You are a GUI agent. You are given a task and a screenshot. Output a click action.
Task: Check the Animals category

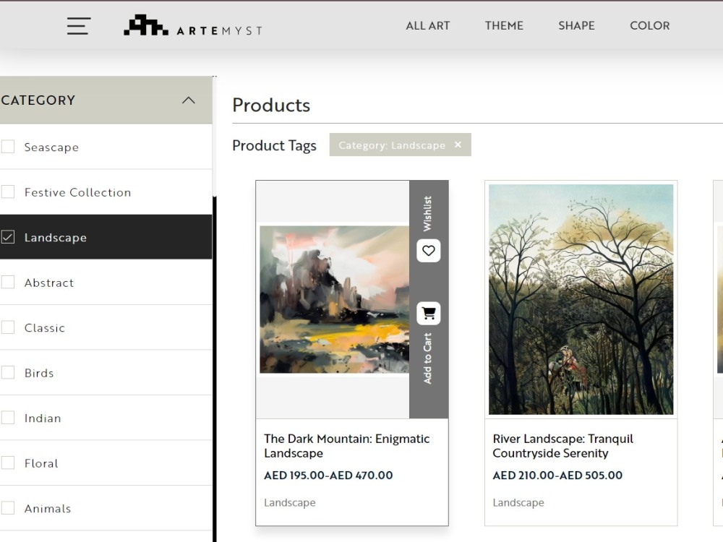8,508
